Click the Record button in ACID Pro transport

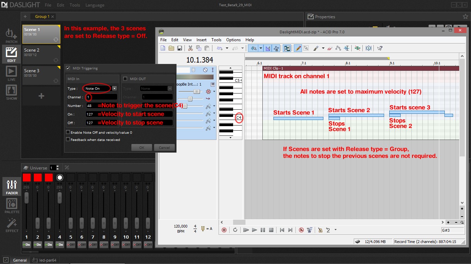tap(224, 230)
